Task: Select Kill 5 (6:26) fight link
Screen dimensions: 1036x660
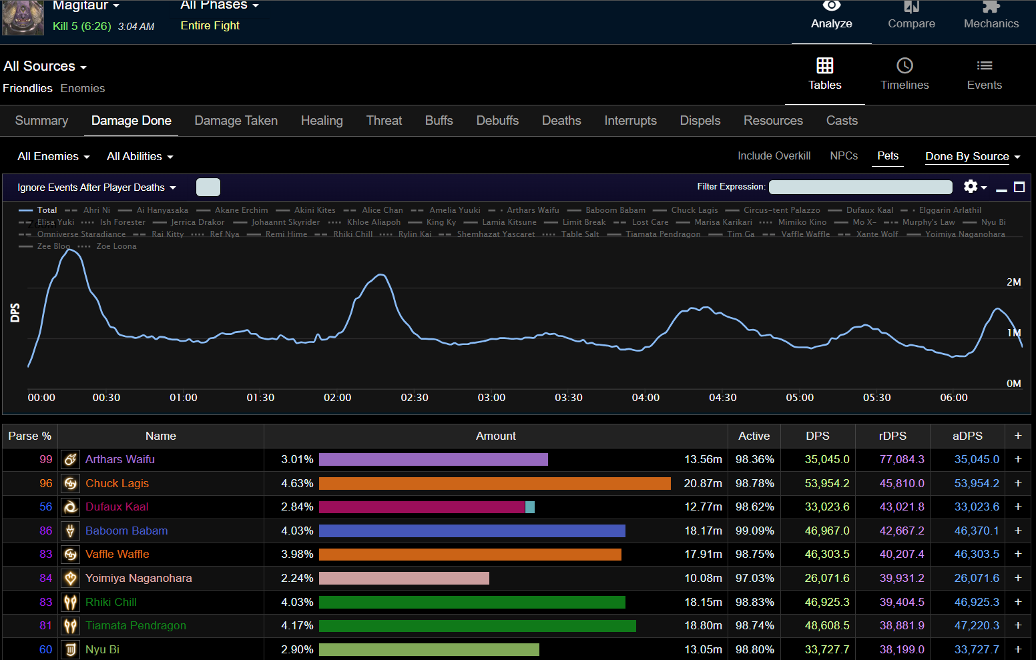Action: pyautogui.click(x=81, y=26)
